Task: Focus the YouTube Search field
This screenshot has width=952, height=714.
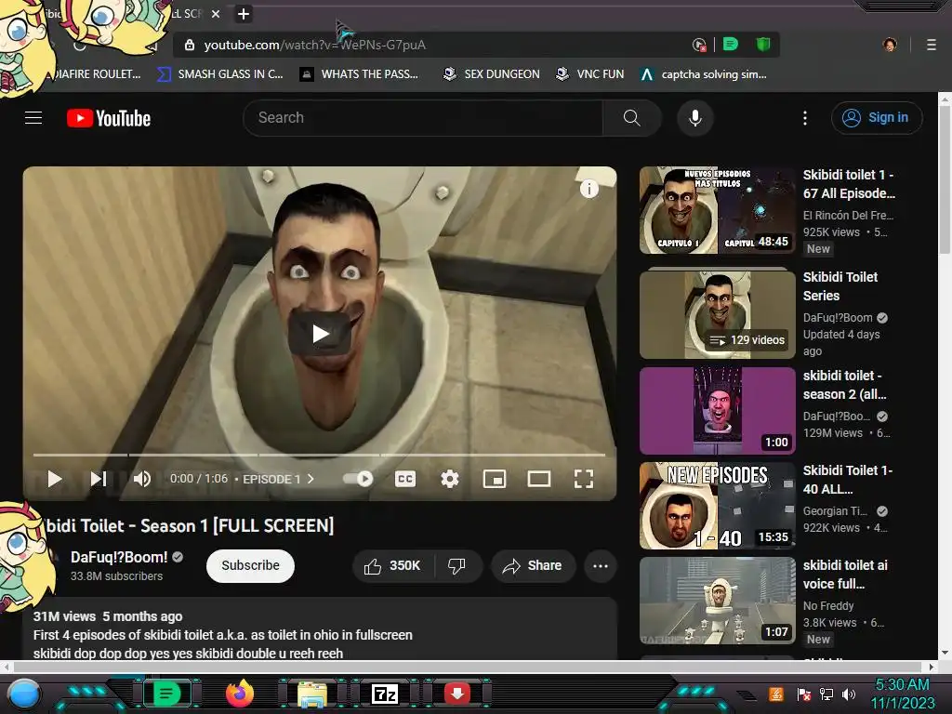Action: (x=423, y=118)
